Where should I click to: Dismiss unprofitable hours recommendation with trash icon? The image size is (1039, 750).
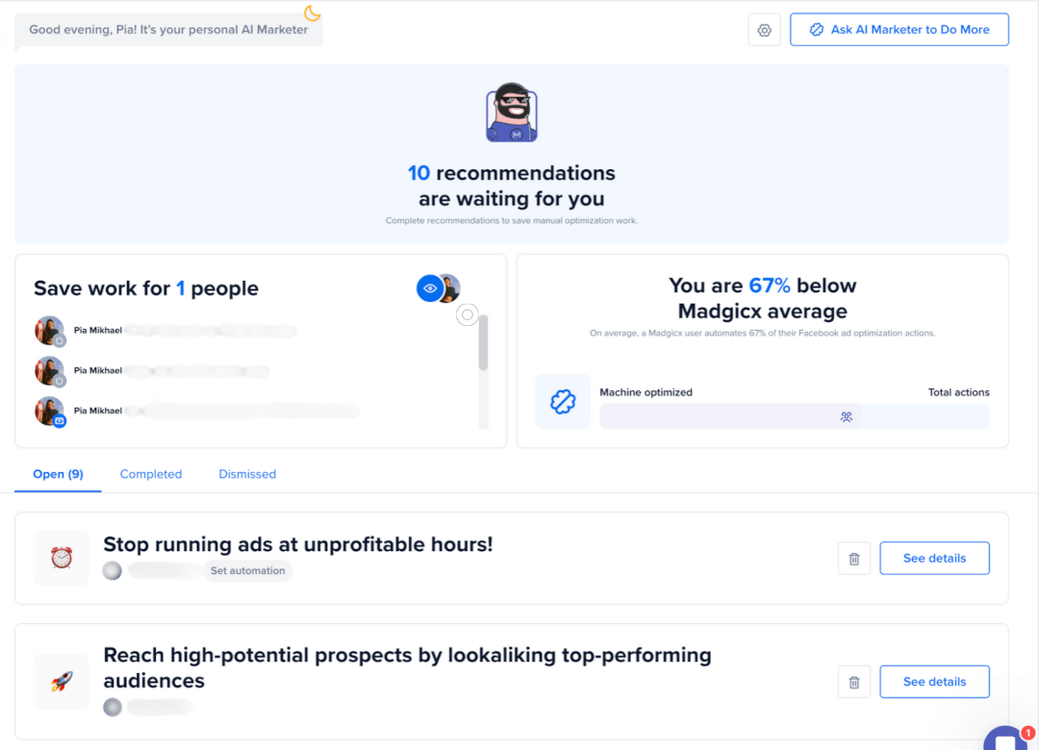(x=854, y=559)
